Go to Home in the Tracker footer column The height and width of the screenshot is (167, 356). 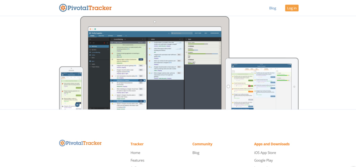(x=135, y=153)
